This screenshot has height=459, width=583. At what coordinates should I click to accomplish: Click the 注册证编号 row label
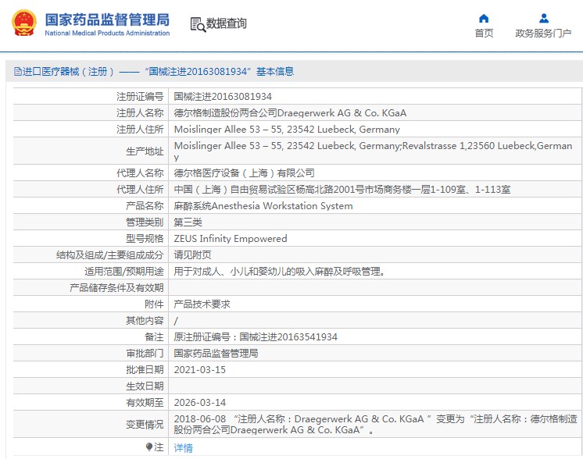pos(140,97)
